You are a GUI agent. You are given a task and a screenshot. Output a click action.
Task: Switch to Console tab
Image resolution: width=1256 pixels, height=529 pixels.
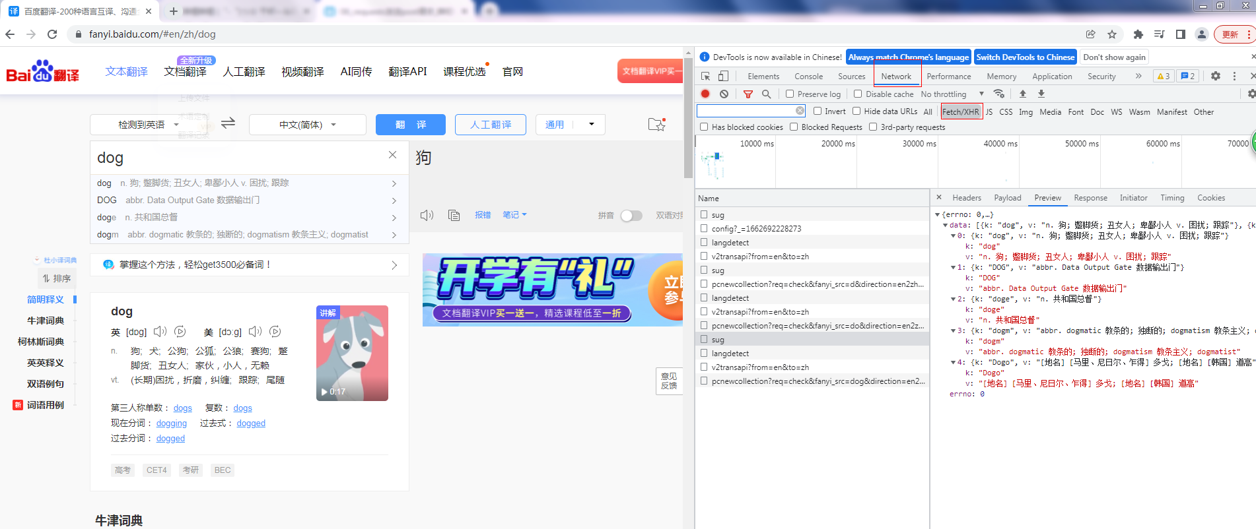[x=808, y=77]
